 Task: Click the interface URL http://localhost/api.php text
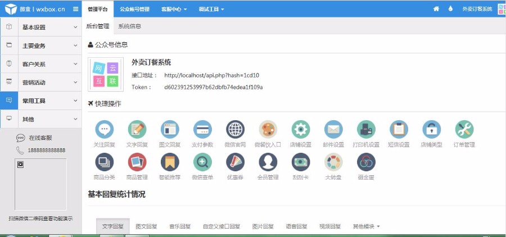211,75
